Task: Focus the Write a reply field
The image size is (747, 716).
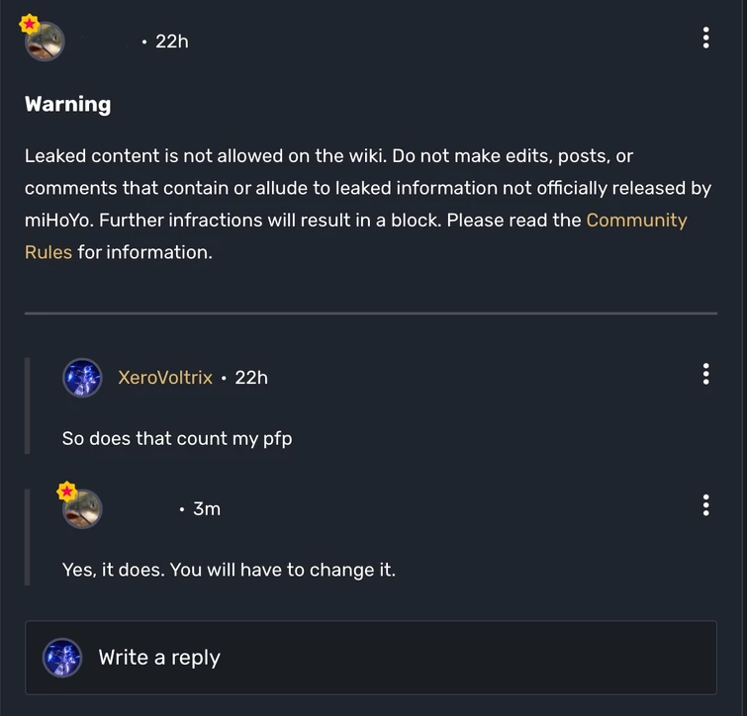Action: [396, 658]
